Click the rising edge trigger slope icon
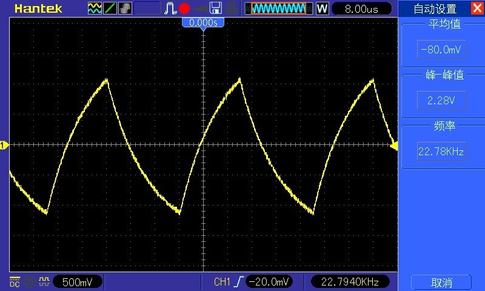The width and height of the screenshot is (485, 291). coord(239,281)
